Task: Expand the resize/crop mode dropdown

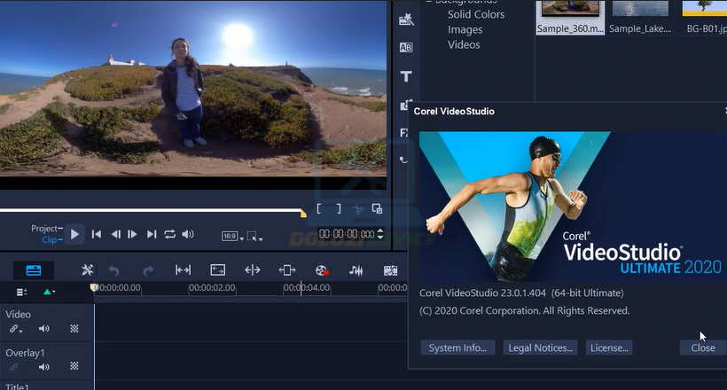Action: [255, 237]
